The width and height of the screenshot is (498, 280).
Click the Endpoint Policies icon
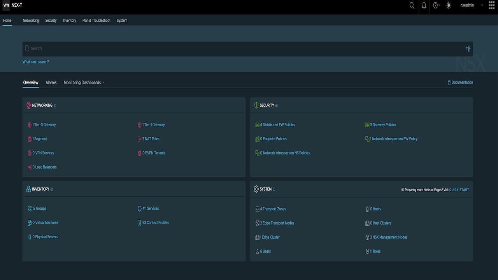coord(257,139)
